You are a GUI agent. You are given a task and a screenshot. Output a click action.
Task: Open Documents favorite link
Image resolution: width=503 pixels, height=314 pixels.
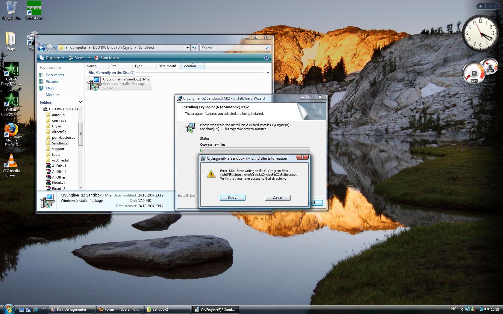pos(55,75)
